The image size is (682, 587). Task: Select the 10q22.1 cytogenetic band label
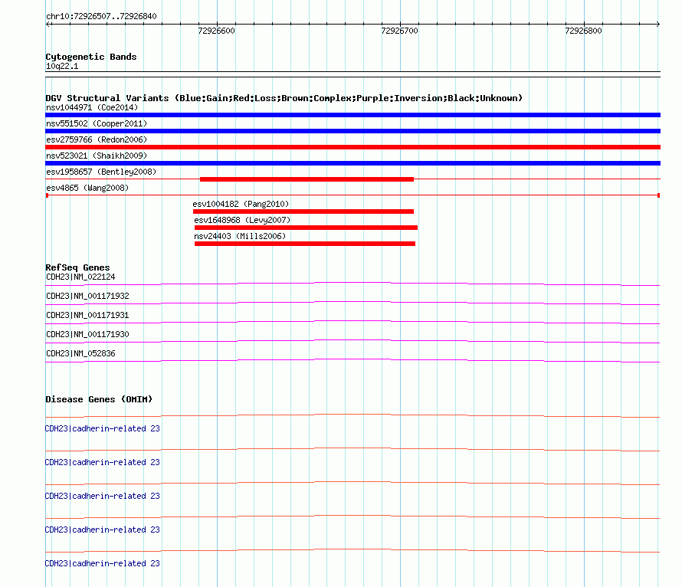pos(62,66)
